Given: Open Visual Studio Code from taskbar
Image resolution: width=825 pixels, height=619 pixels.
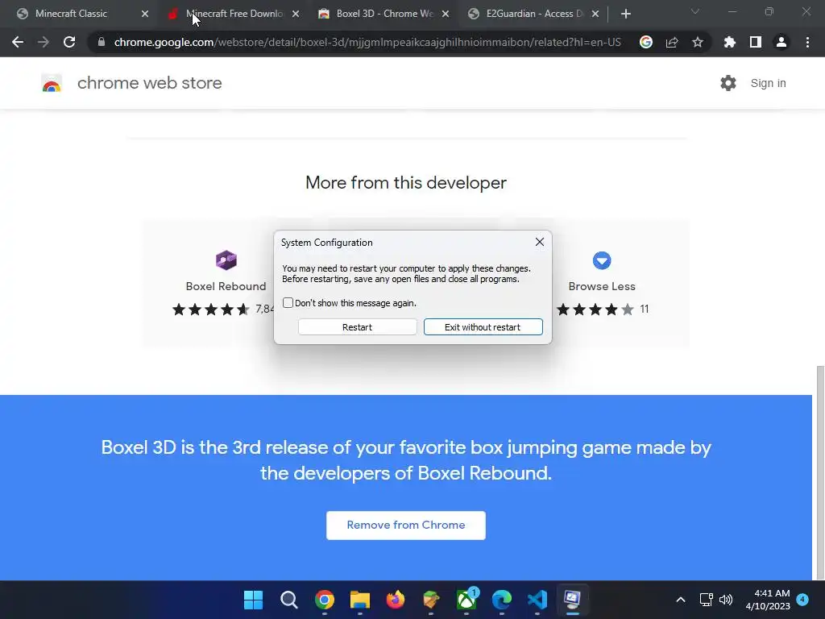Looking at the screenshot, I should (537, 600).
